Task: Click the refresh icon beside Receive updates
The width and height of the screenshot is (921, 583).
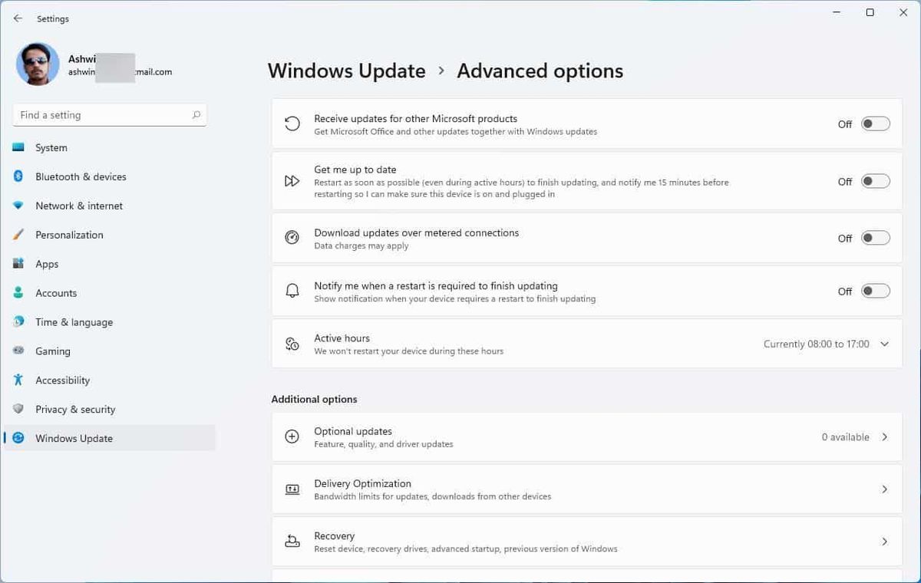Action: 292,124
